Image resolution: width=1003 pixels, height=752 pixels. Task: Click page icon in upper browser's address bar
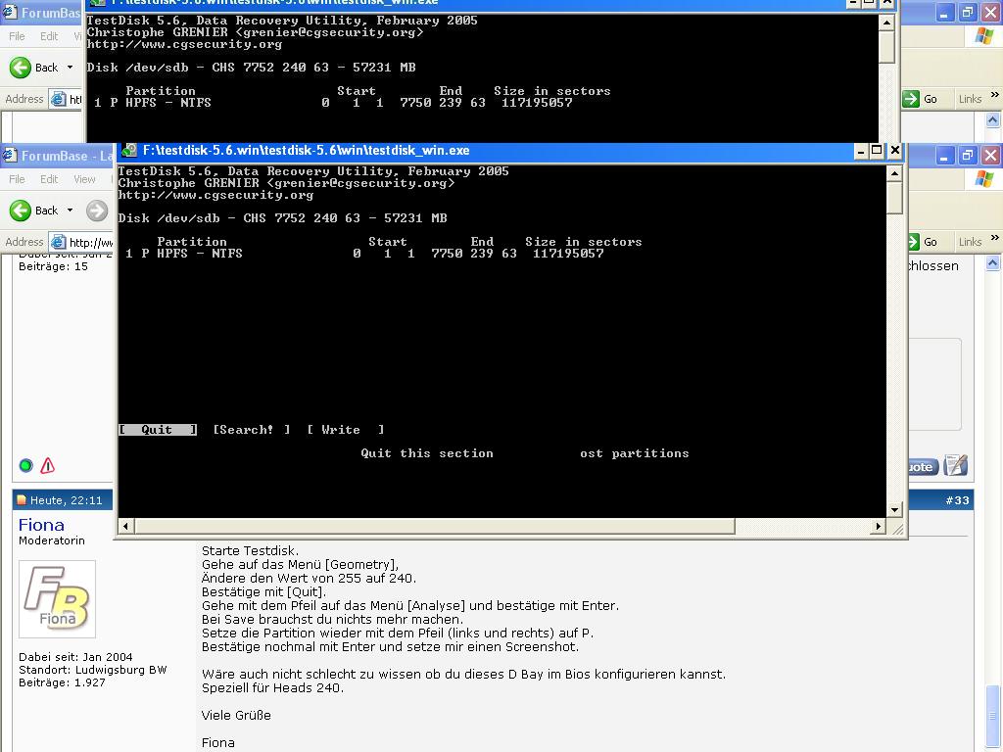click(x=58, y=99)
